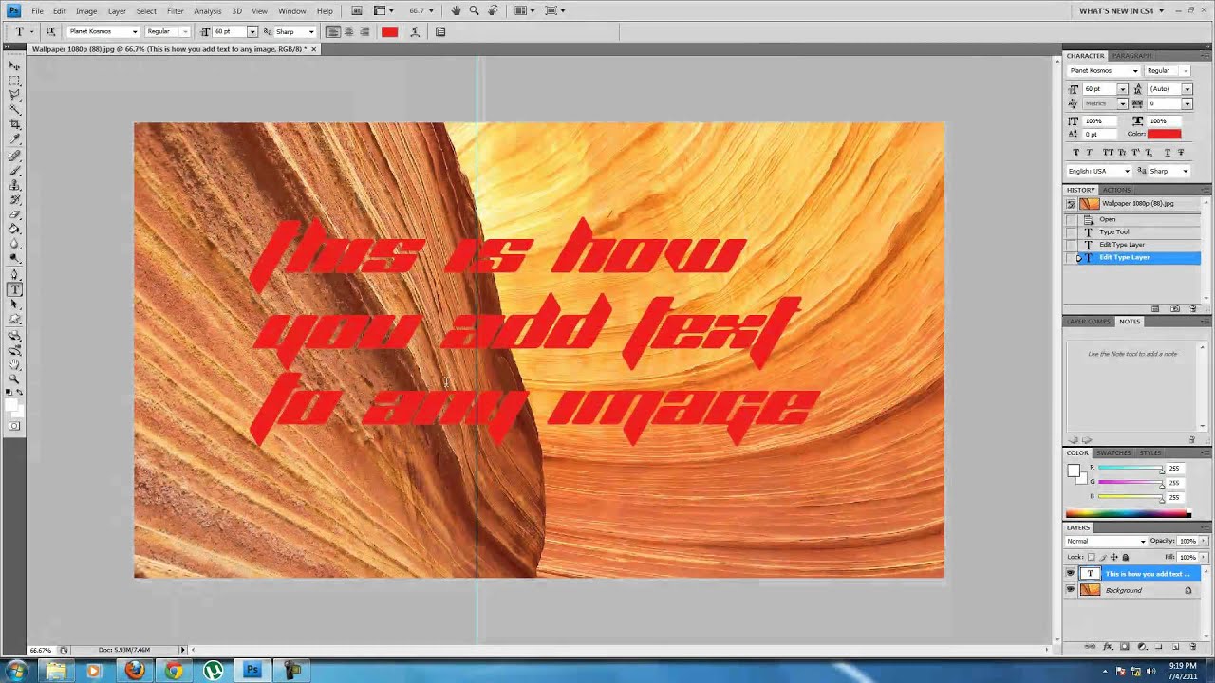
Task: Toggle the Character and Paragraph panels button
Action: [440, 31]
